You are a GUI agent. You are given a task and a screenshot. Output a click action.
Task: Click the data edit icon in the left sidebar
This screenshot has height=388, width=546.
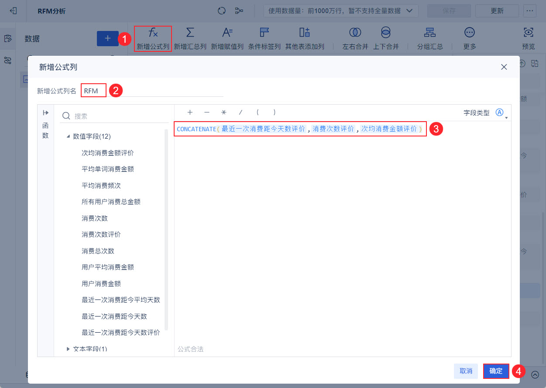coord(8,39)
